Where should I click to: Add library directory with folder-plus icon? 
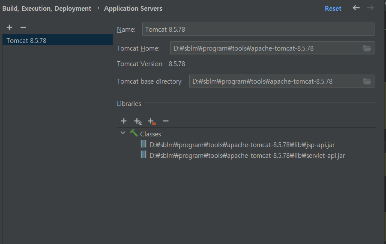click(152, 121)
